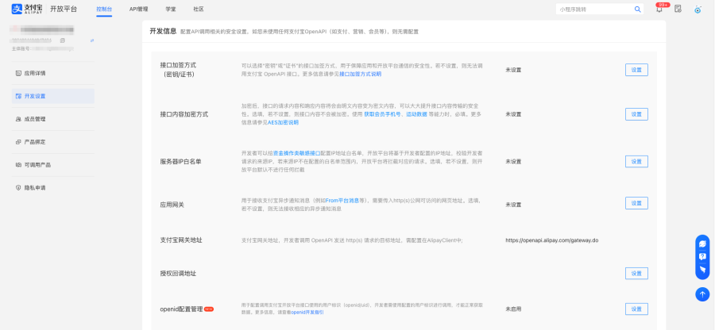The image size is (715, 330).
Task: Click 设置 for 服务器IP白名单
Action: click(x=636, y=162)
